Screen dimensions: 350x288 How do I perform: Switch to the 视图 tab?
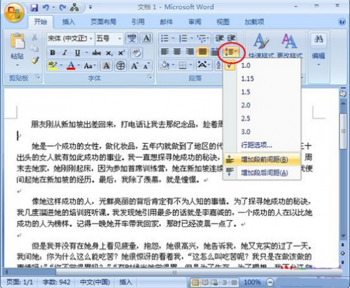(x=223, y=22)
